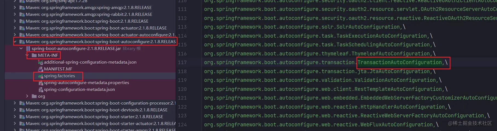497x131 pixels.
Task: Click the thymeleaf.ThymeleafAutoConfiguration code line
Action: (320, 53)
